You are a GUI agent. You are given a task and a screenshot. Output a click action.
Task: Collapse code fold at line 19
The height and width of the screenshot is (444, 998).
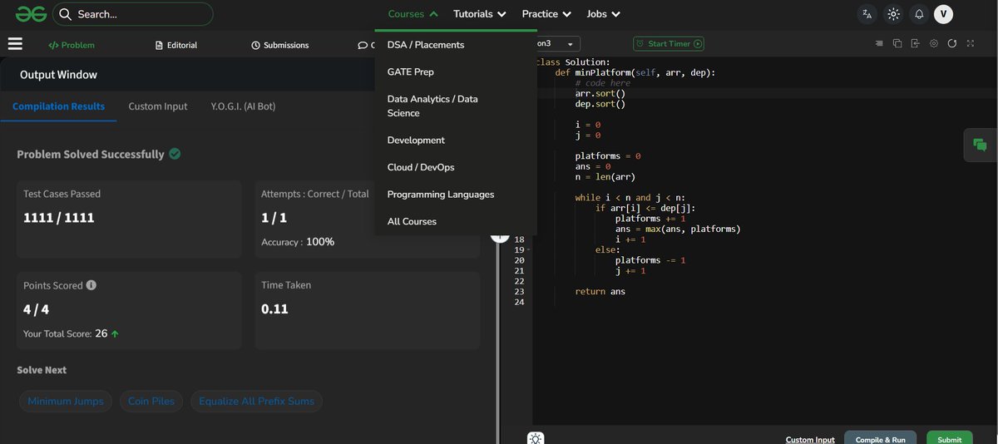point(528,249)
